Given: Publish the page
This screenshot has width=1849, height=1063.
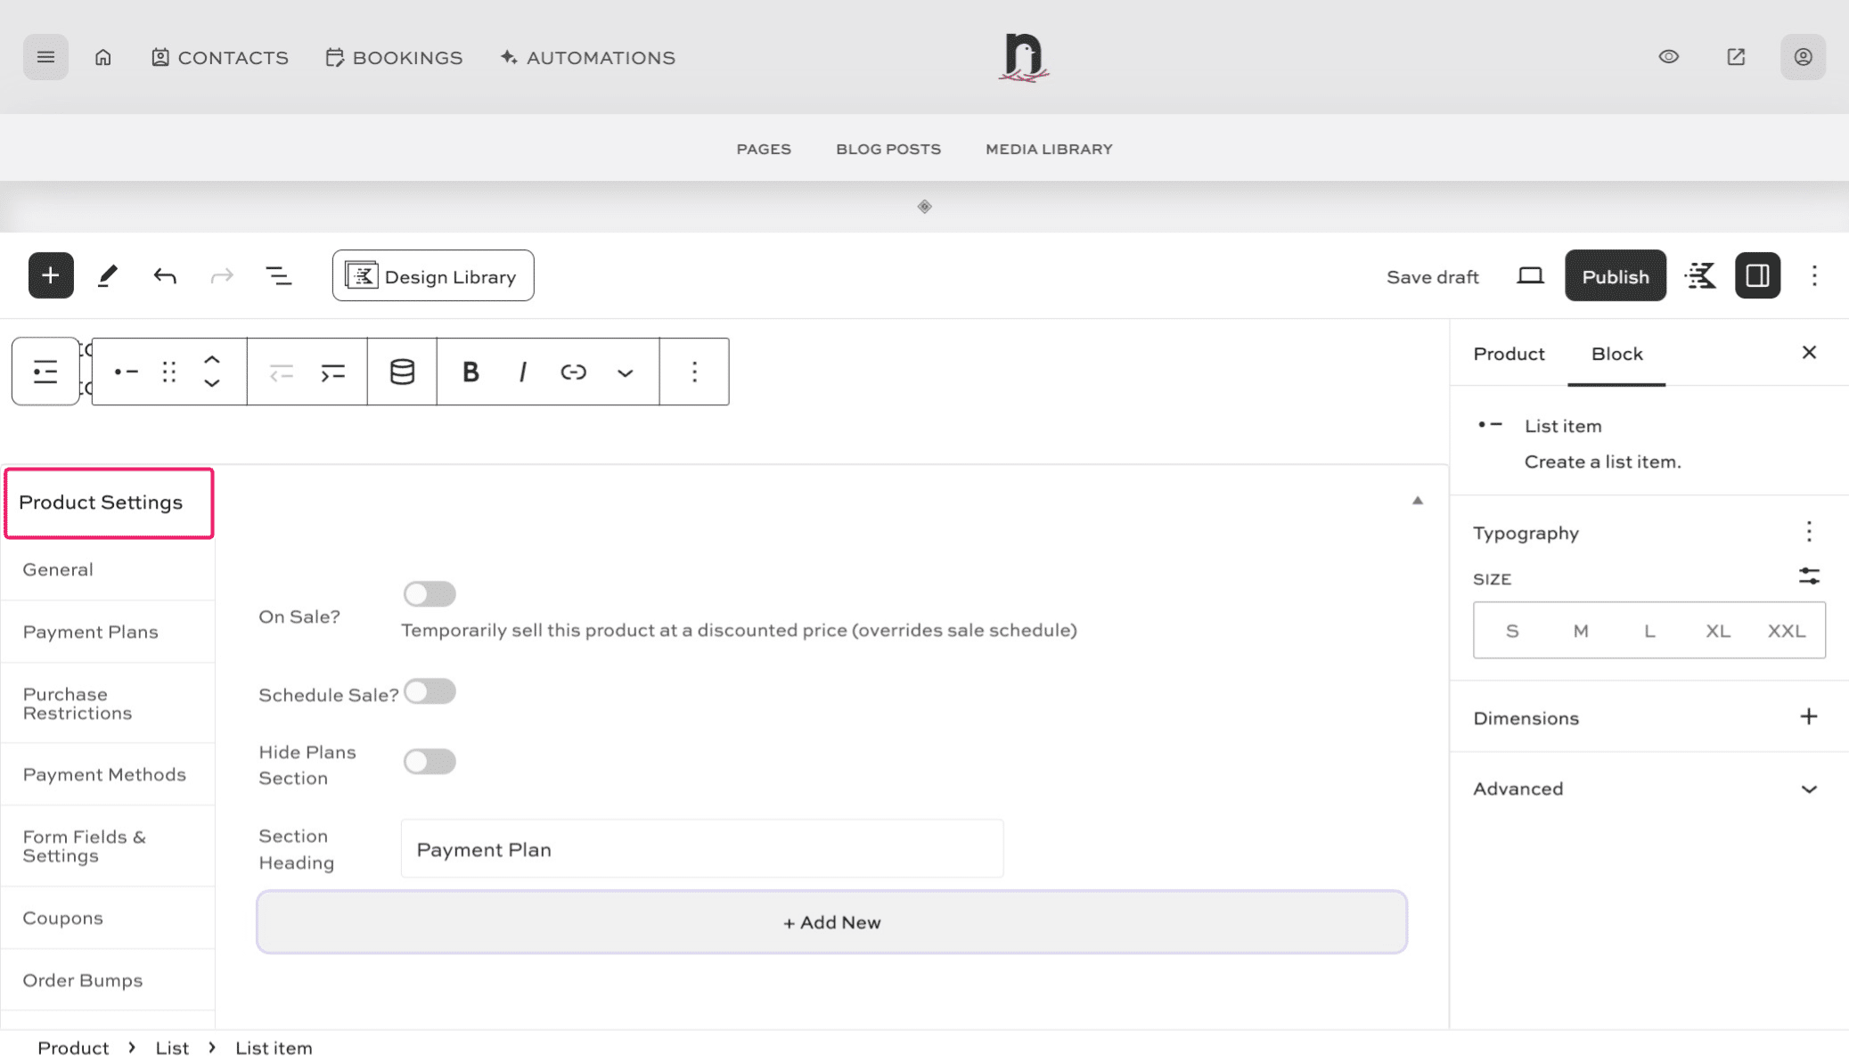Looking at the screenshot, I should pos(1615,275).
